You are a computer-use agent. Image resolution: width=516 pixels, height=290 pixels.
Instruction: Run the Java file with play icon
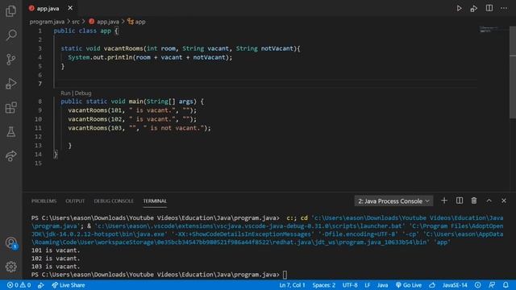tap(459, 8)
